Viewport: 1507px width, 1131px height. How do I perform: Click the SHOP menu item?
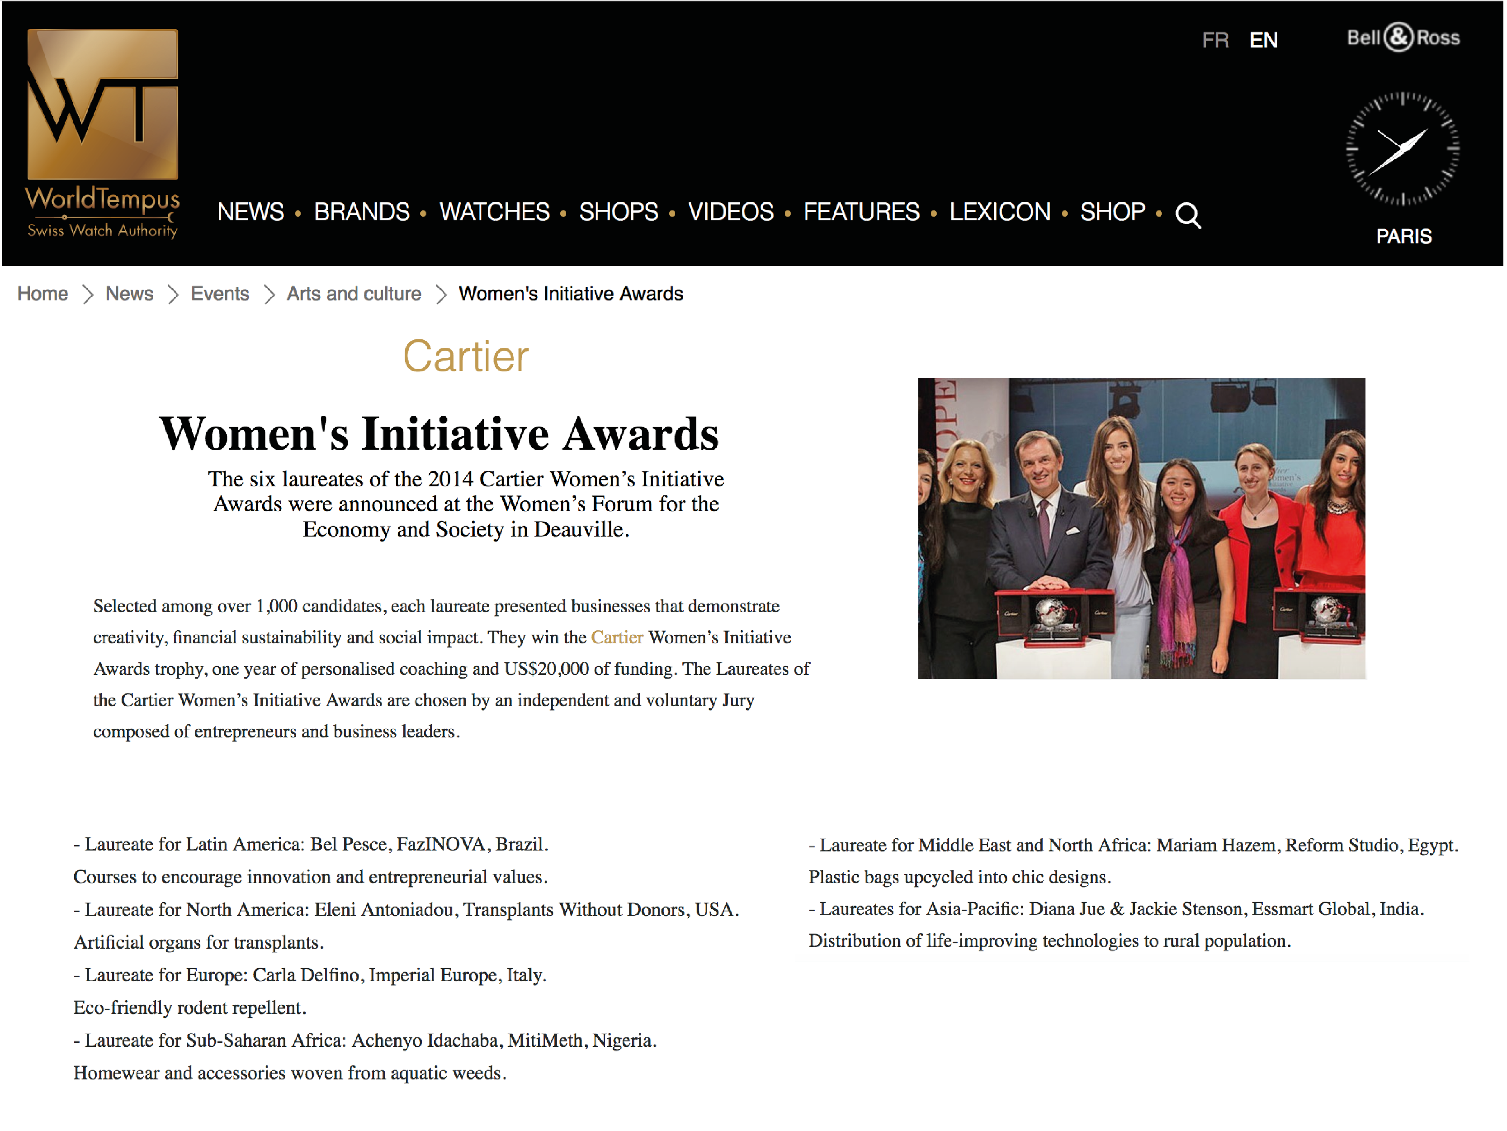point(1112,212)
